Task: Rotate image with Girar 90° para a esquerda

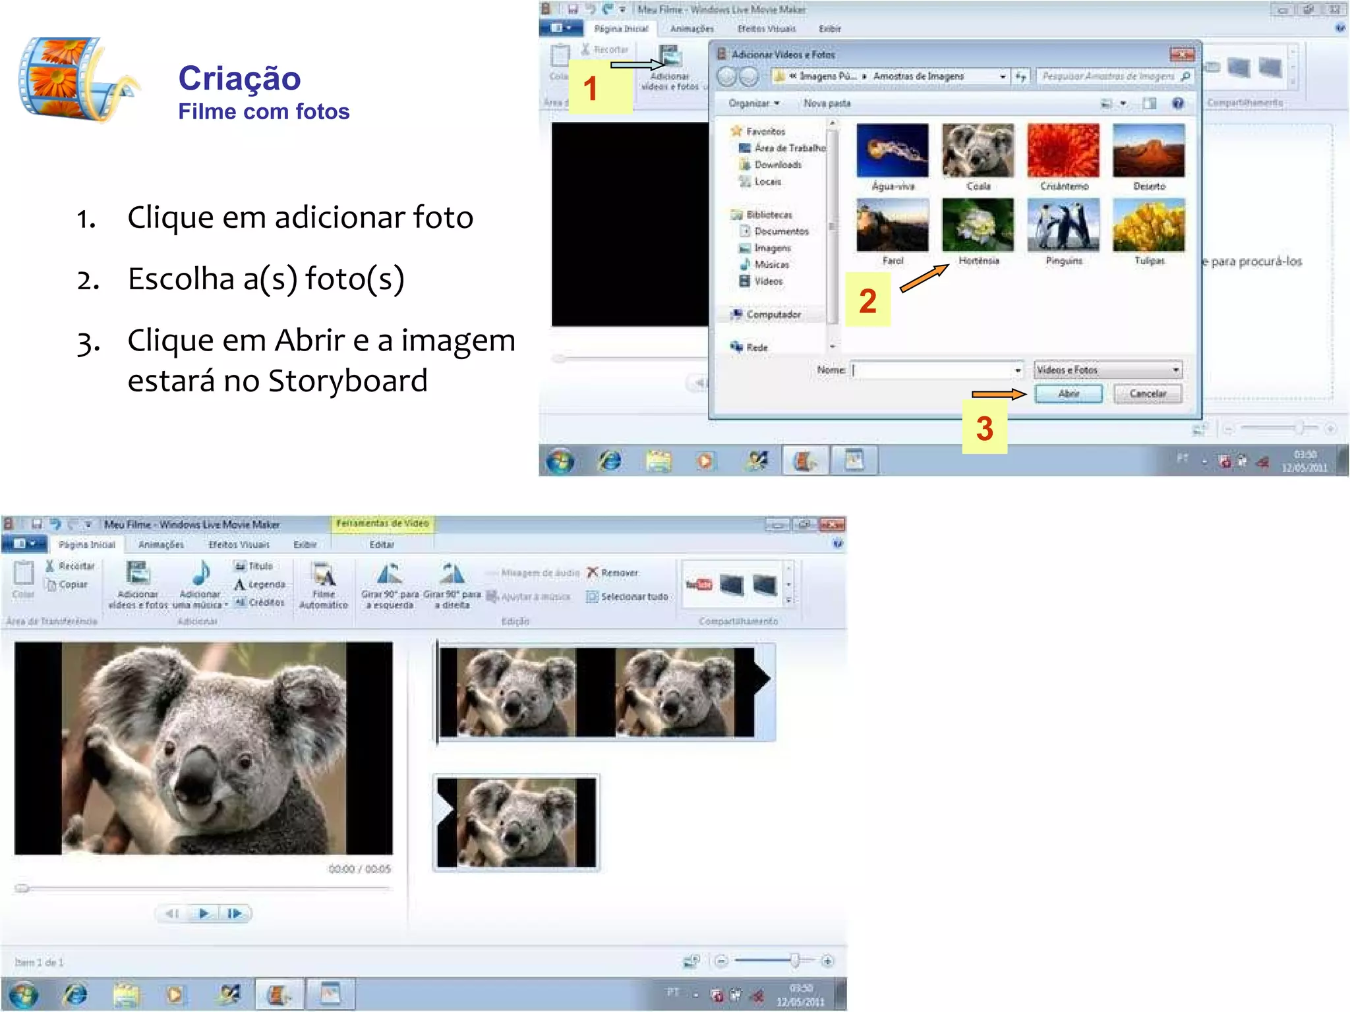Action: [x=390, y=585]
